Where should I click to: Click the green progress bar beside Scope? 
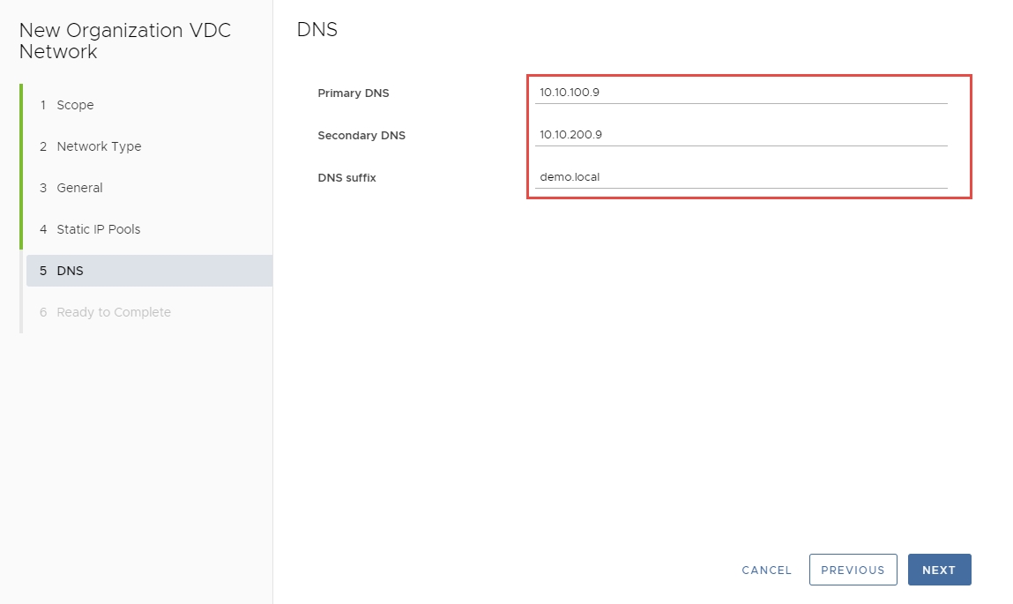tap(21, 105)
